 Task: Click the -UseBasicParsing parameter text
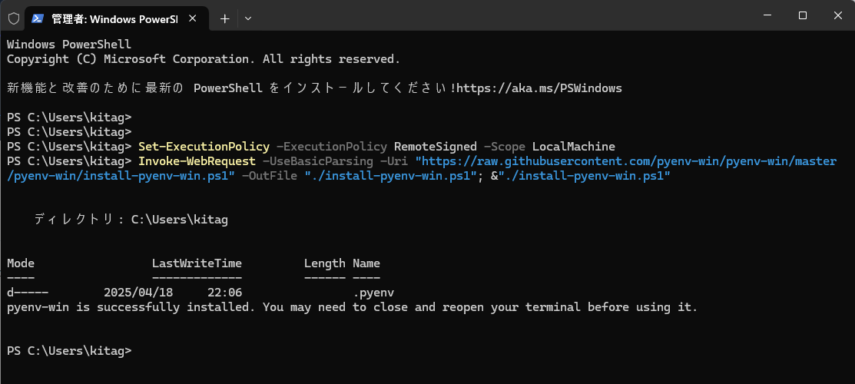tap(318, 161)
